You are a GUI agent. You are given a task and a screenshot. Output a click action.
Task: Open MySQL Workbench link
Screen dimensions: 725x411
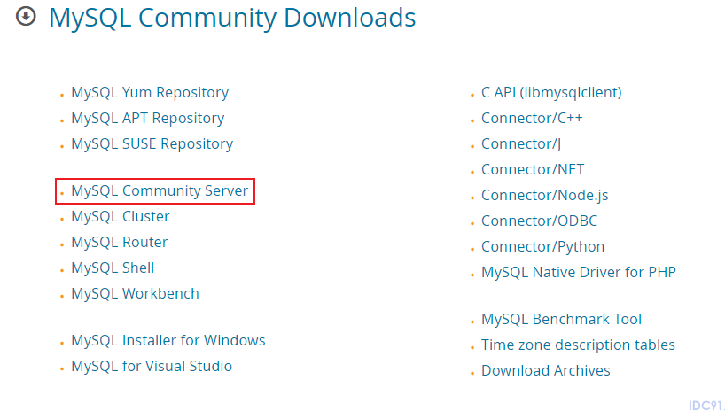135,293
